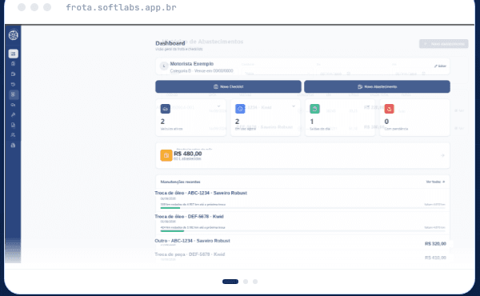Open the Ver todas link in Manutenções recentes
Image resolution: width=480 pixels, height=296 pixels.
435,182
